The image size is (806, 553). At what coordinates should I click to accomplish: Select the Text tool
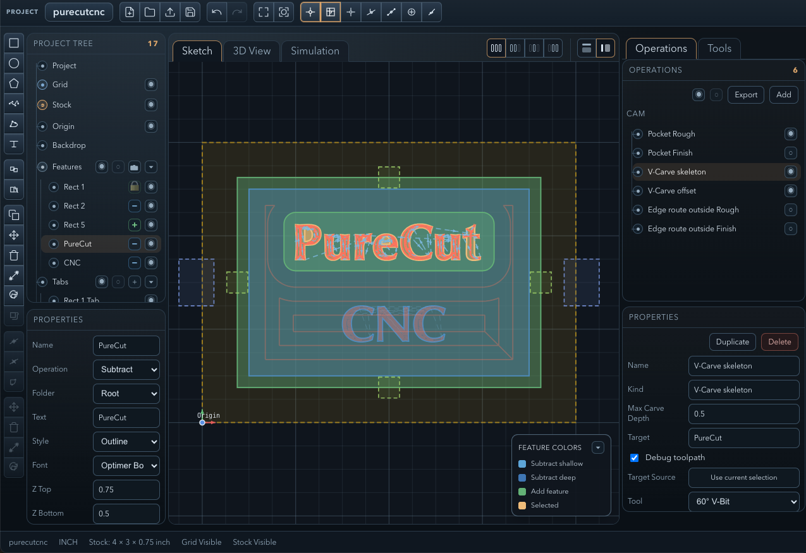point(14,144)
